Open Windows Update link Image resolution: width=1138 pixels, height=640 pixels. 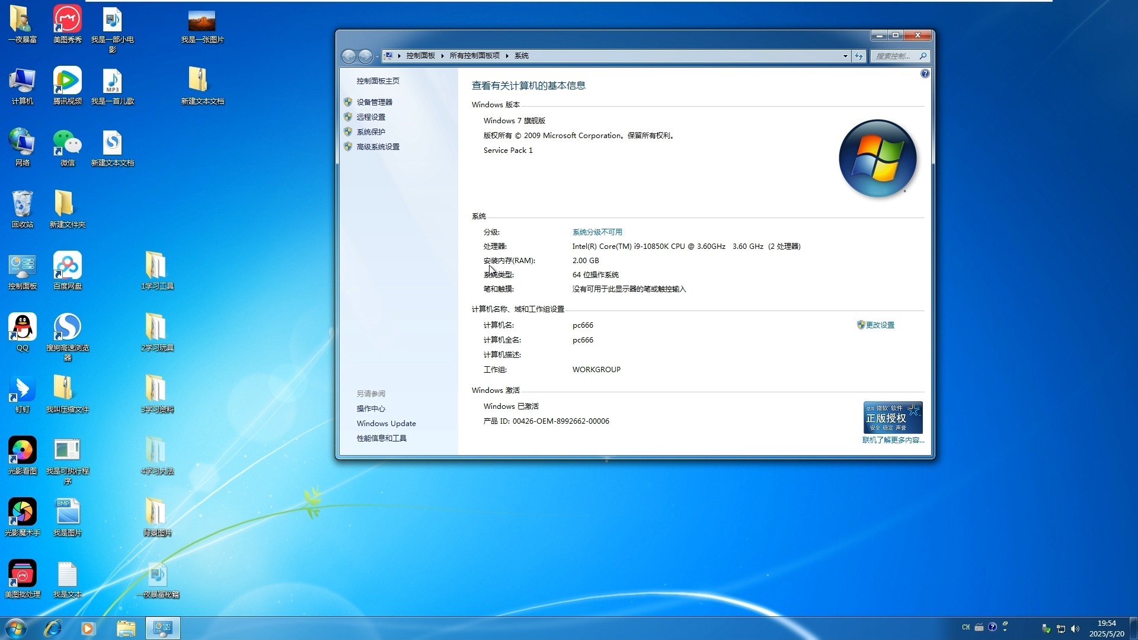point(386,423)
